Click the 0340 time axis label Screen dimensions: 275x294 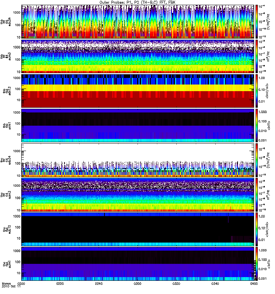point(215,283)
